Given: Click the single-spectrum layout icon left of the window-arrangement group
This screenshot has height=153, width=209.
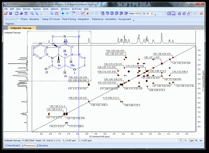Looking at the screenshot, I should [x=173, y=14].
